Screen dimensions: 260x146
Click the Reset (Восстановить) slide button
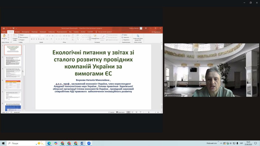23,37
